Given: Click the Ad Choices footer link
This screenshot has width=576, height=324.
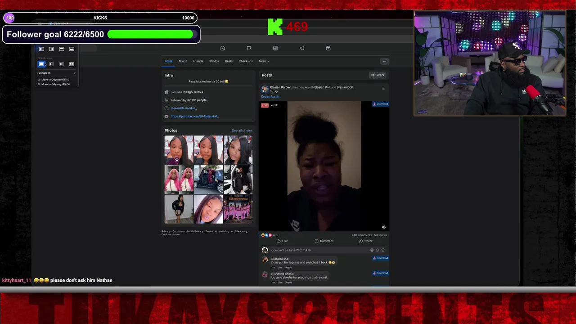Looking at the screenshot, I should 238,231.
